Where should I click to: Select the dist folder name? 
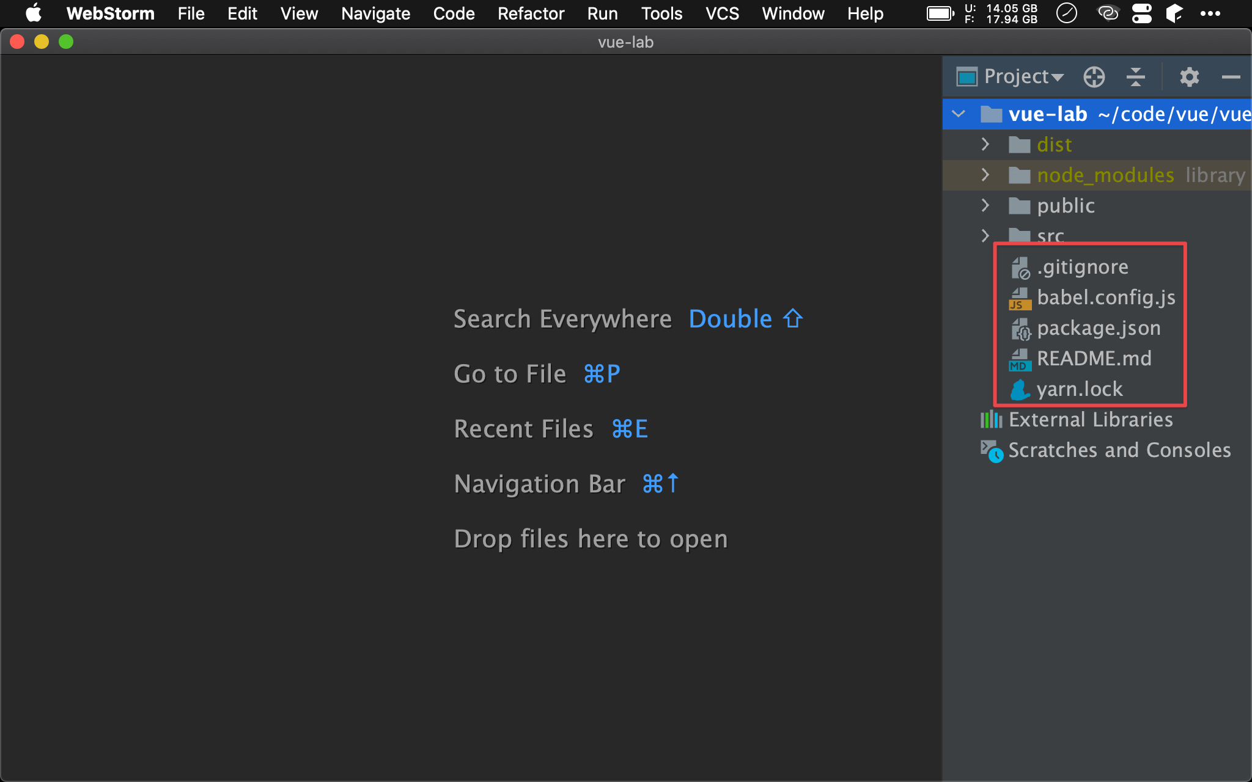(1054, 145)
